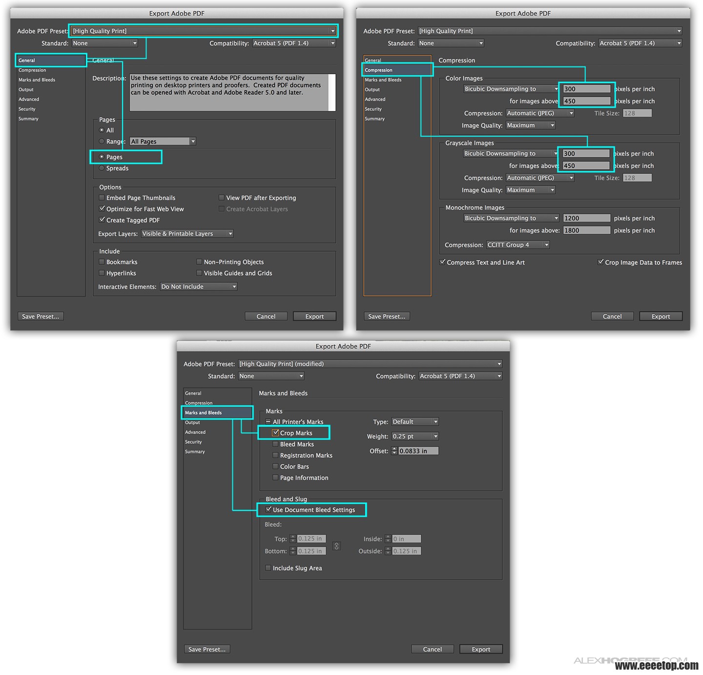Screen dimensions: 703x675
Task: Enable the Hyperlinks include checkbox
Action: coord(102,273)
